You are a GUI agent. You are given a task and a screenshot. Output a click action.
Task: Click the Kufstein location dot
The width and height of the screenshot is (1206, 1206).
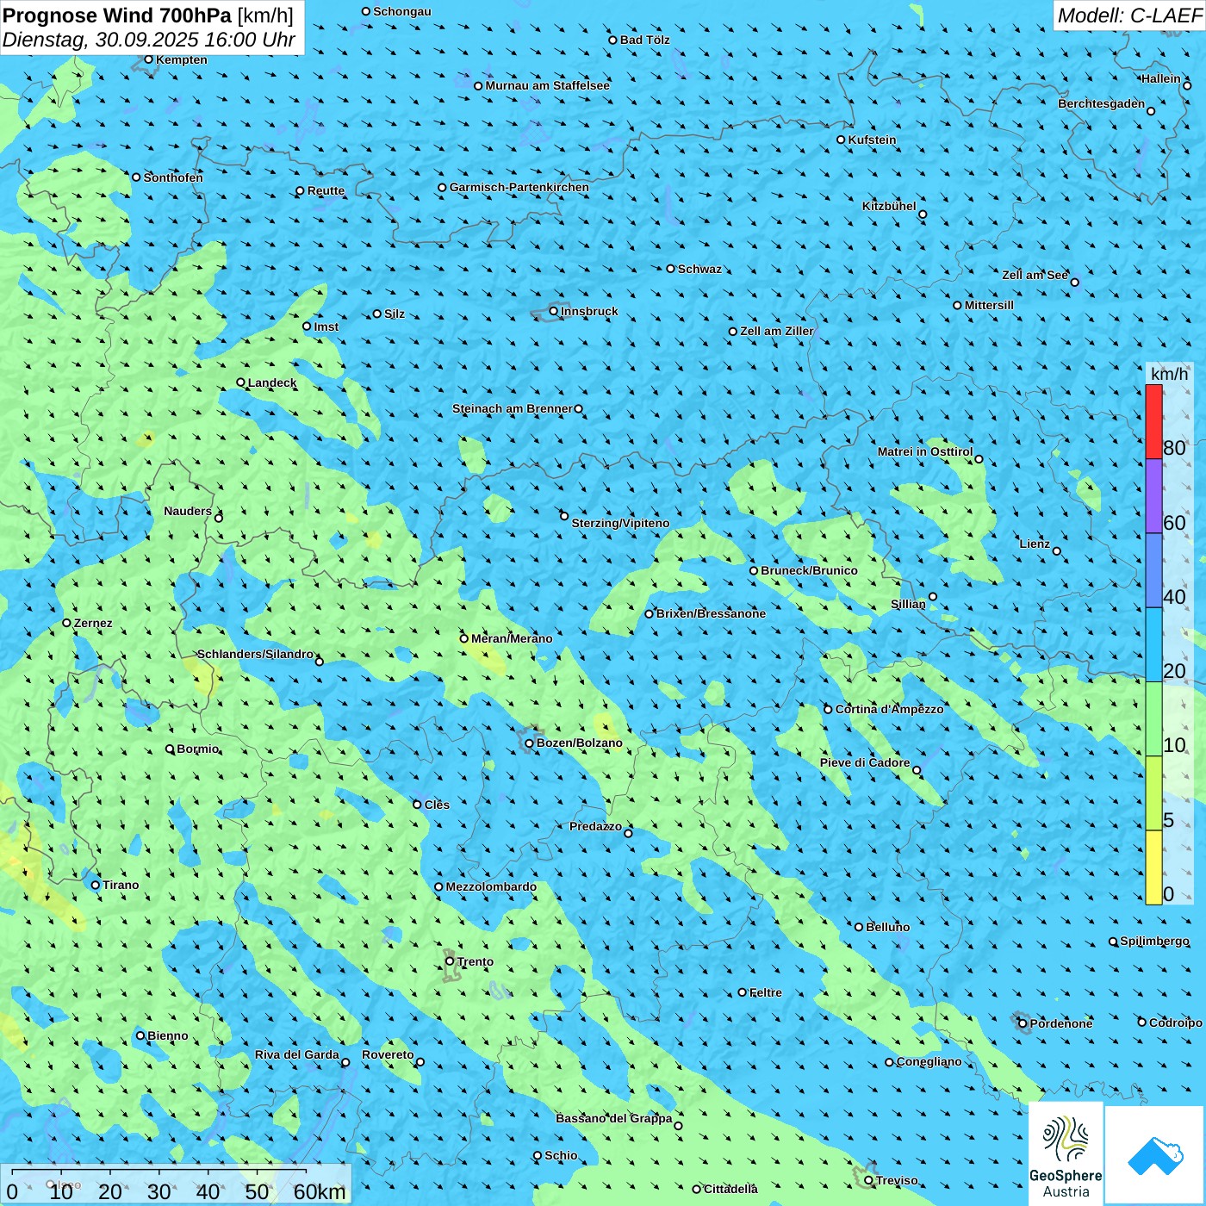842,140
